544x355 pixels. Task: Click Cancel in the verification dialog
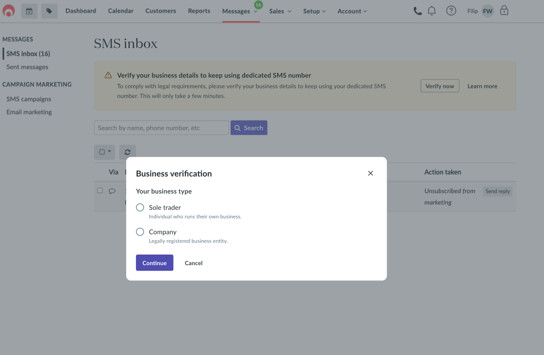pyautogui.click(x=194, y=263)
